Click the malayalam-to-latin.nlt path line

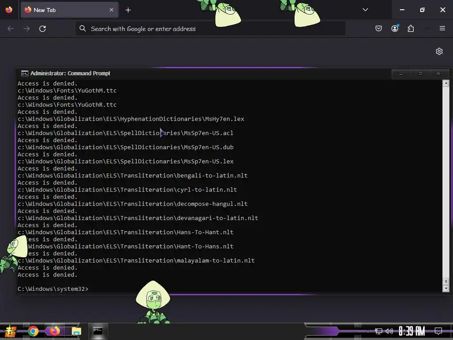point(136,260)
